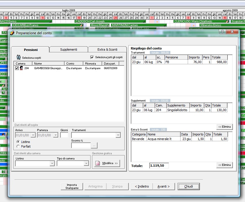This screenshot has height=202, width=245.
Task: Go back with the Indietro button
Action: (x=142, y=186)
